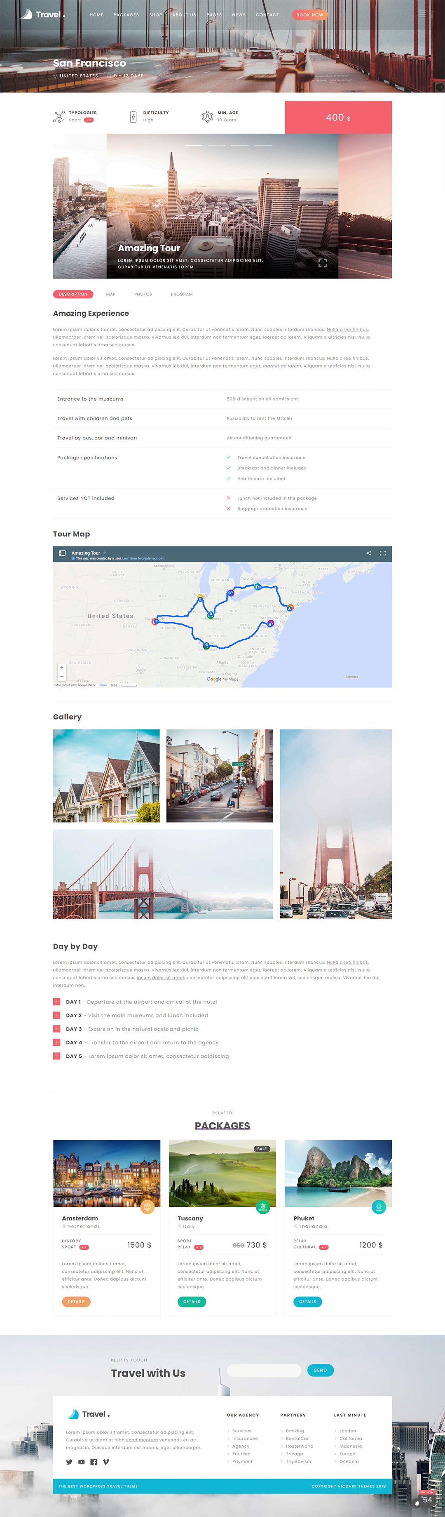The height and width of the screenshot is (1517, 445).
Task: Click the green check beside Travel cancellation insurance
Action: click(229, 458)
